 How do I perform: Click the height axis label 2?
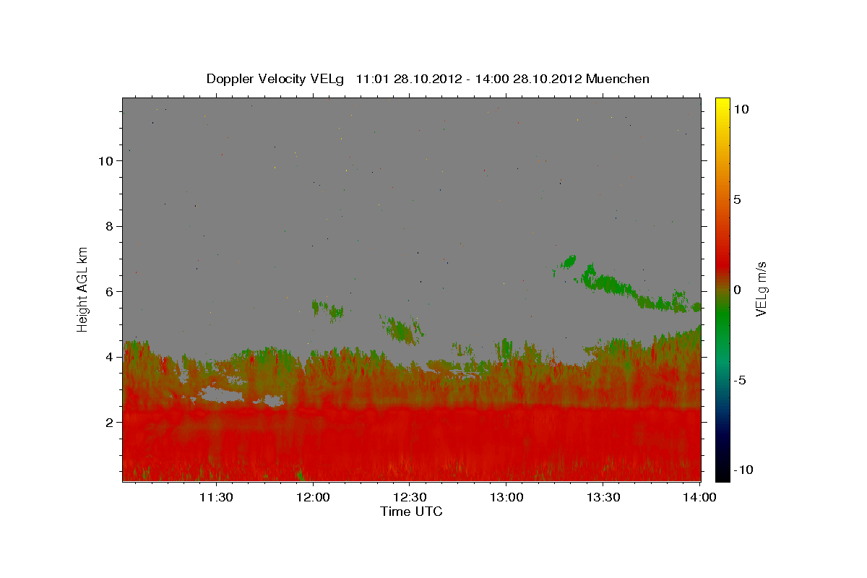(x=109, y=423)
